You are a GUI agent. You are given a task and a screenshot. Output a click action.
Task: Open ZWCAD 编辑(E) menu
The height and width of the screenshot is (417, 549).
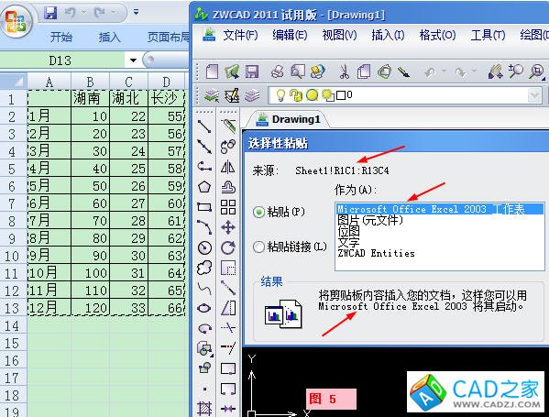pyautogui.click(x=290, y=35)
